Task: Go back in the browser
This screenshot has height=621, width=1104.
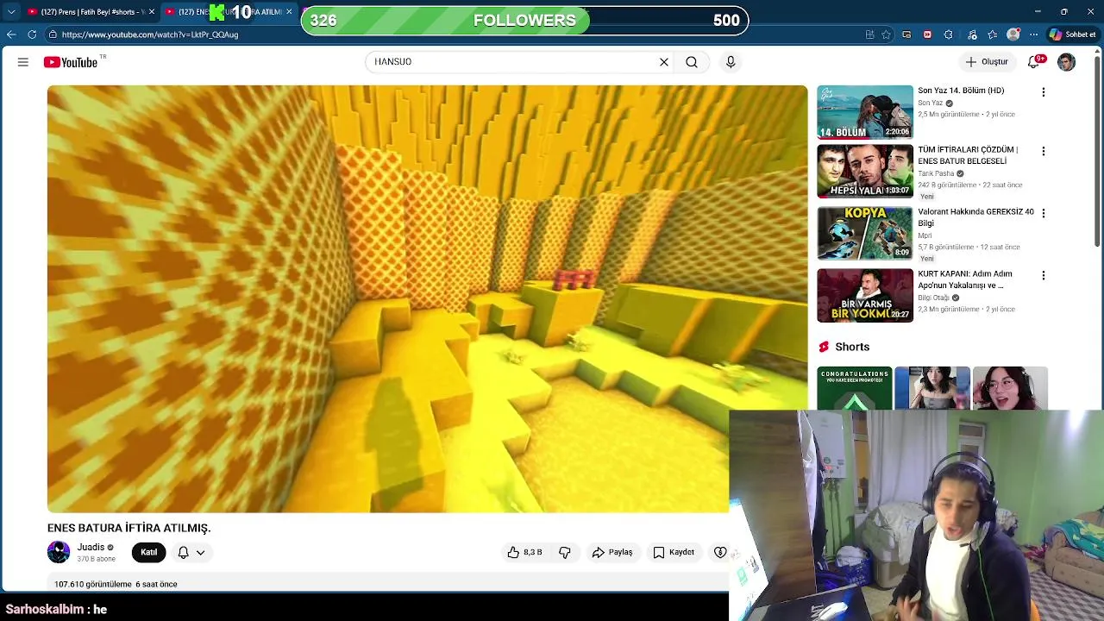Action: tap(10, 34)
